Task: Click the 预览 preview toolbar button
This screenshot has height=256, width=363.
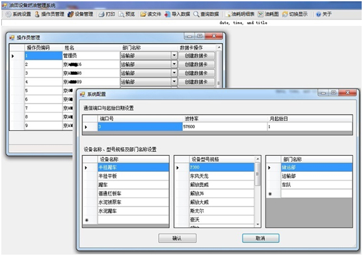Action: pos(127,14)
